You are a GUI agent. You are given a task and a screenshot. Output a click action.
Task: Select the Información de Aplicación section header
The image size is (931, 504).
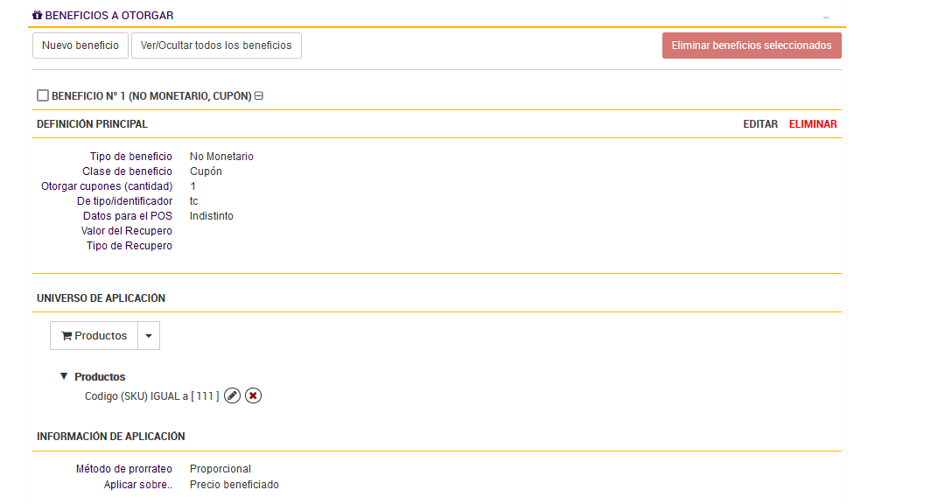(111, 437)
